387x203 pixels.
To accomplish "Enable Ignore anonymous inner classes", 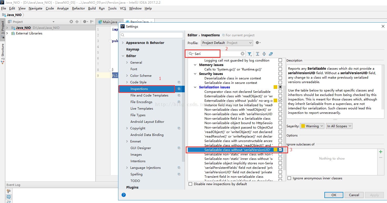I will tap(289, 178).
